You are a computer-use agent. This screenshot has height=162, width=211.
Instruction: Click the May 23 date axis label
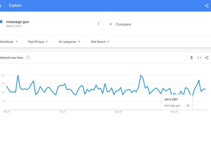coord(174,112)
